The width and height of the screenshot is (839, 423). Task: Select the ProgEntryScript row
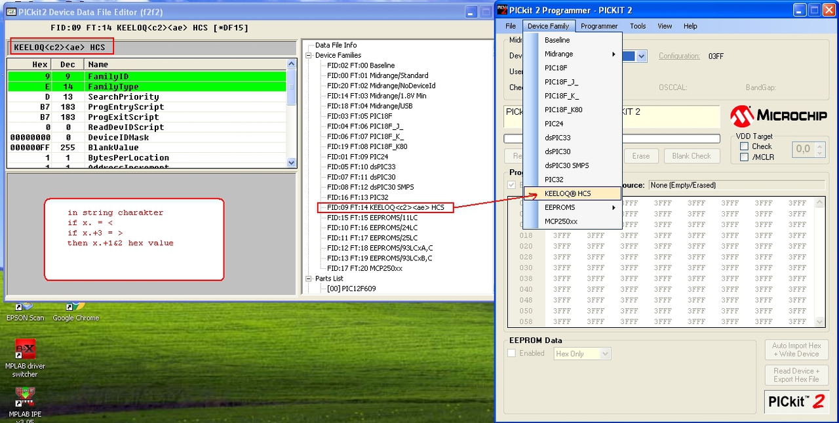pyautogui.click(x=147, y=107)
